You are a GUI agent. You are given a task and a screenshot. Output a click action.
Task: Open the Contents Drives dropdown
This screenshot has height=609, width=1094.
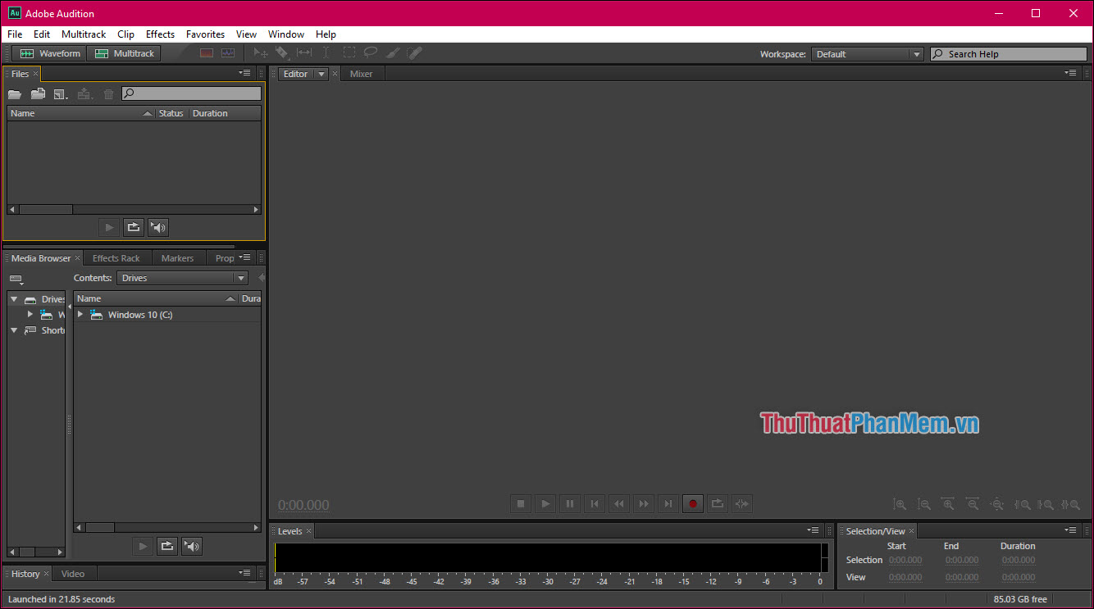(x=182, y=278)
